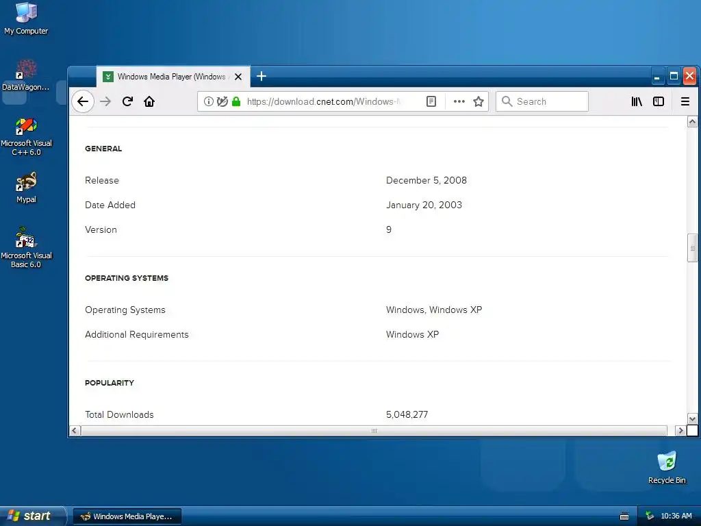Show site information icon in address bar
701x526 pixels.
click(x=208, y=101)
